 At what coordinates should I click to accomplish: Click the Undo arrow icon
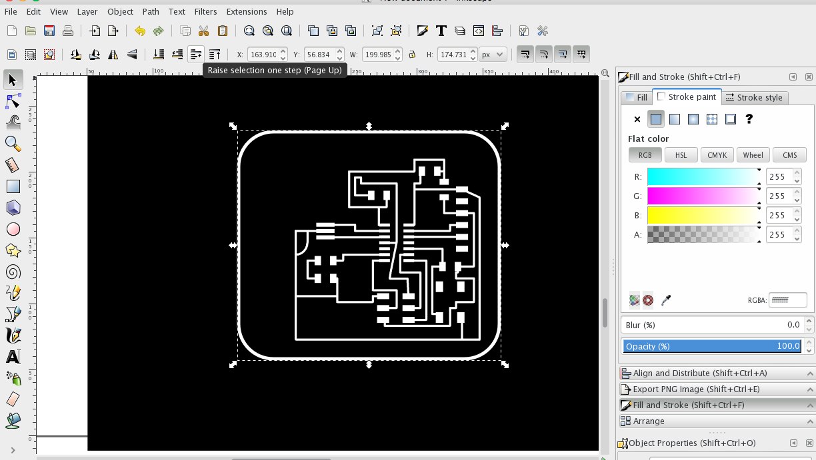[140, 31]
